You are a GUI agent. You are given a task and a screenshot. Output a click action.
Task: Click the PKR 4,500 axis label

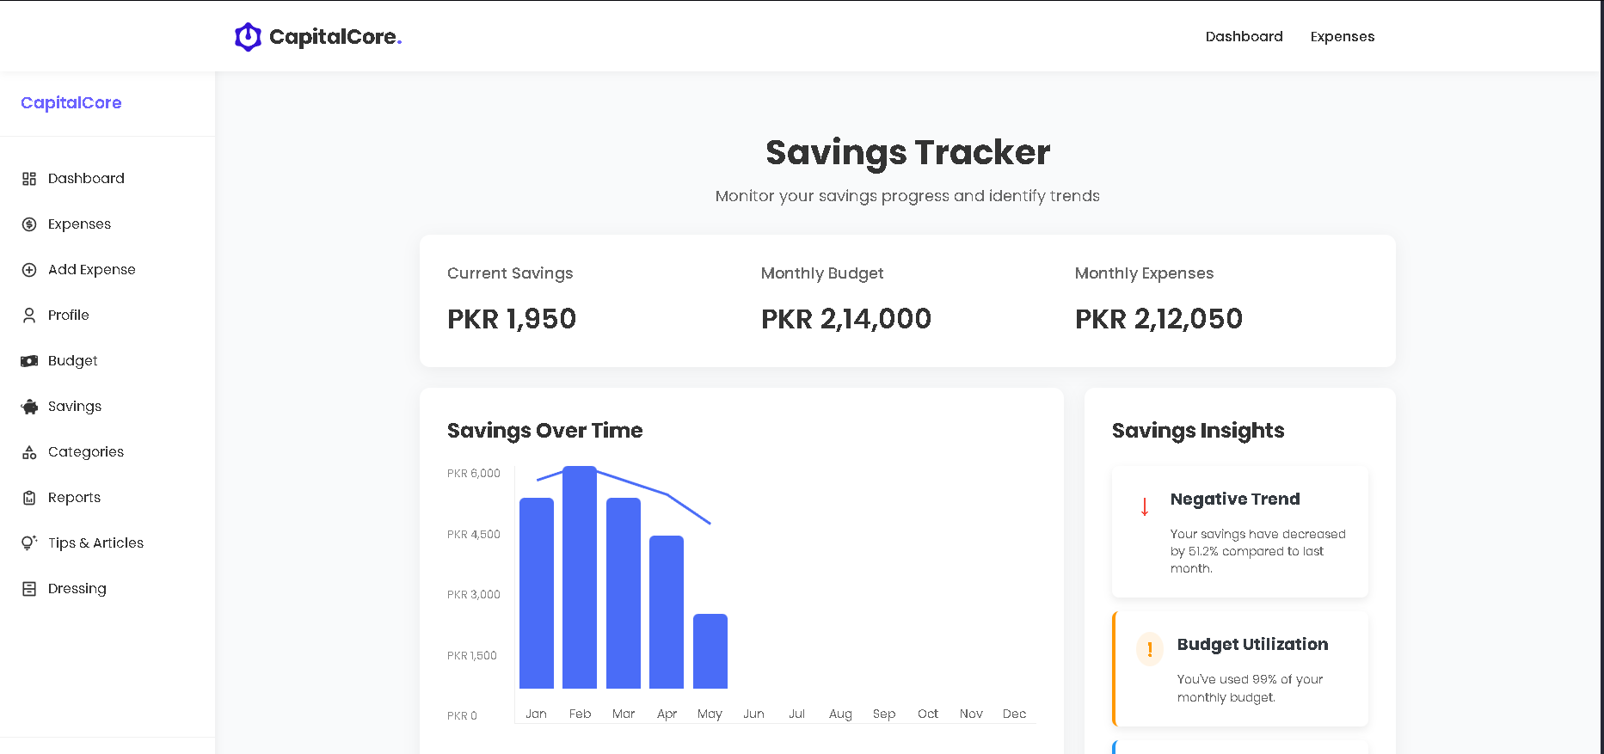[x=474, y=535]
